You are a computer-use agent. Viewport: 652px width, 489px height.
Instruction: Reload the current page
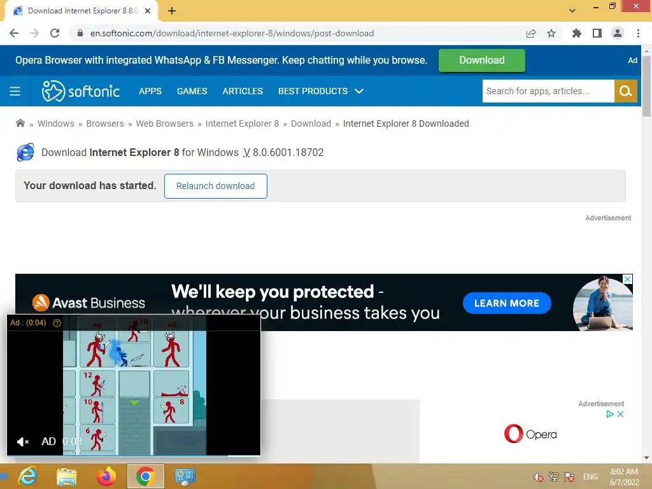click(x=55, y=33)
